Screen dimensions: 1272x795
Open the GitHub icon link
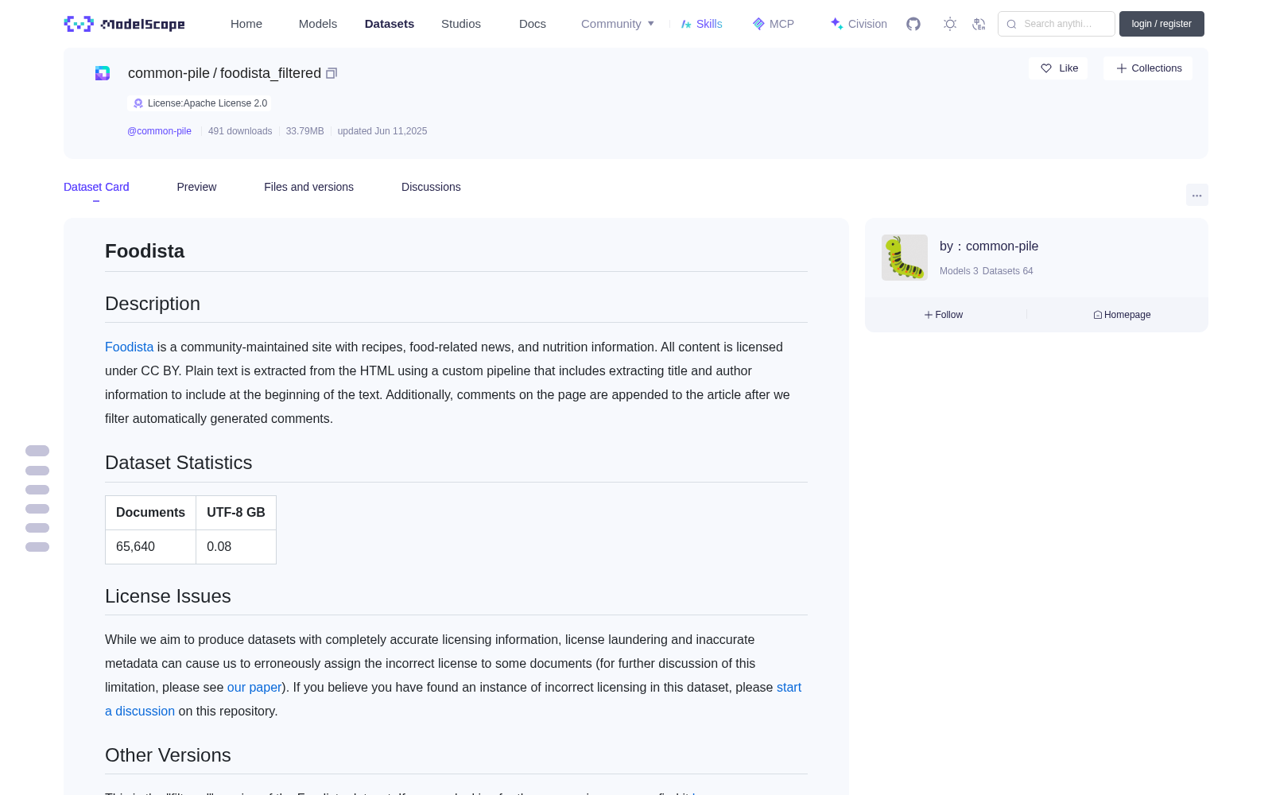point(913,24)
